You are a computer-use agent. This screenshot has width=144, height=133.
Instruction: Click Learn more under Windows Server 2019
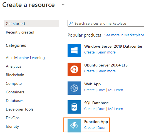pyautogui.click(x=106, y=52)
